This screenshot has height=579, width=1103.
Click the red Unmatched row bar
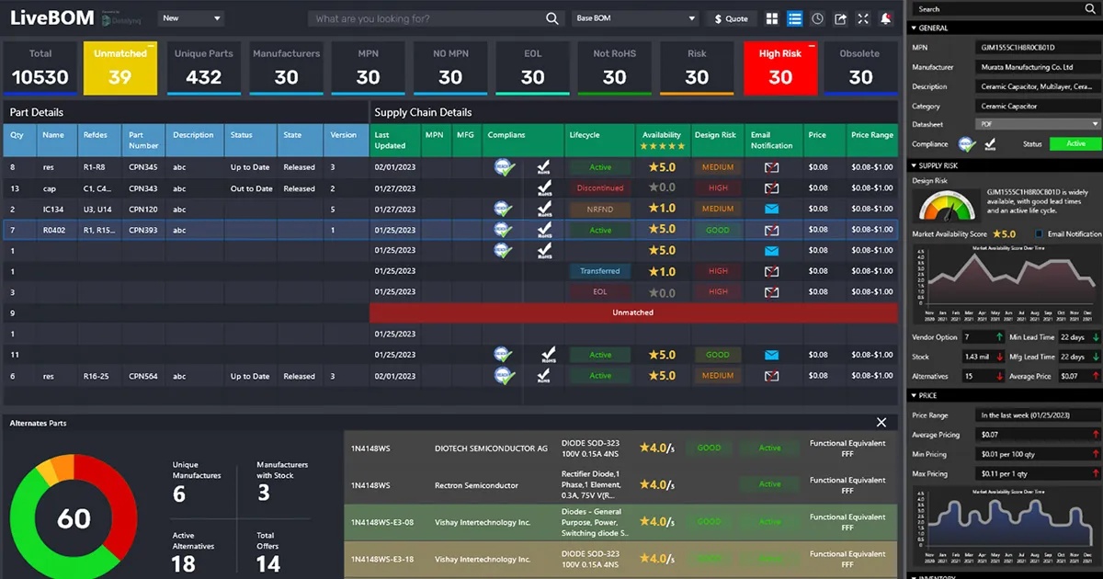pos(633,312)
